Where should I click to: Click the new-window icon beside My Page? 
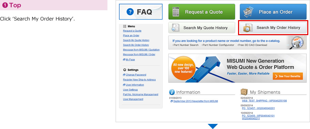(x=124, y=60)
